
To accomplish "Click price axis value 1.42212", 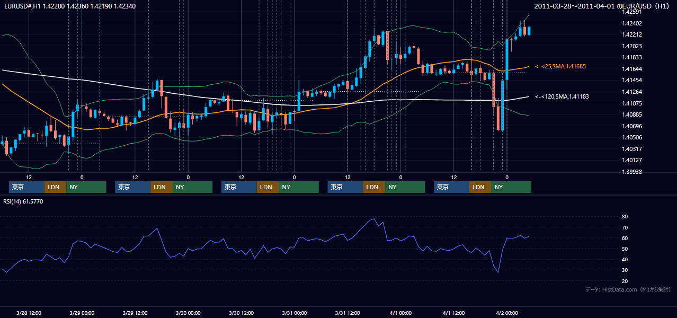I will pos(631,34).
